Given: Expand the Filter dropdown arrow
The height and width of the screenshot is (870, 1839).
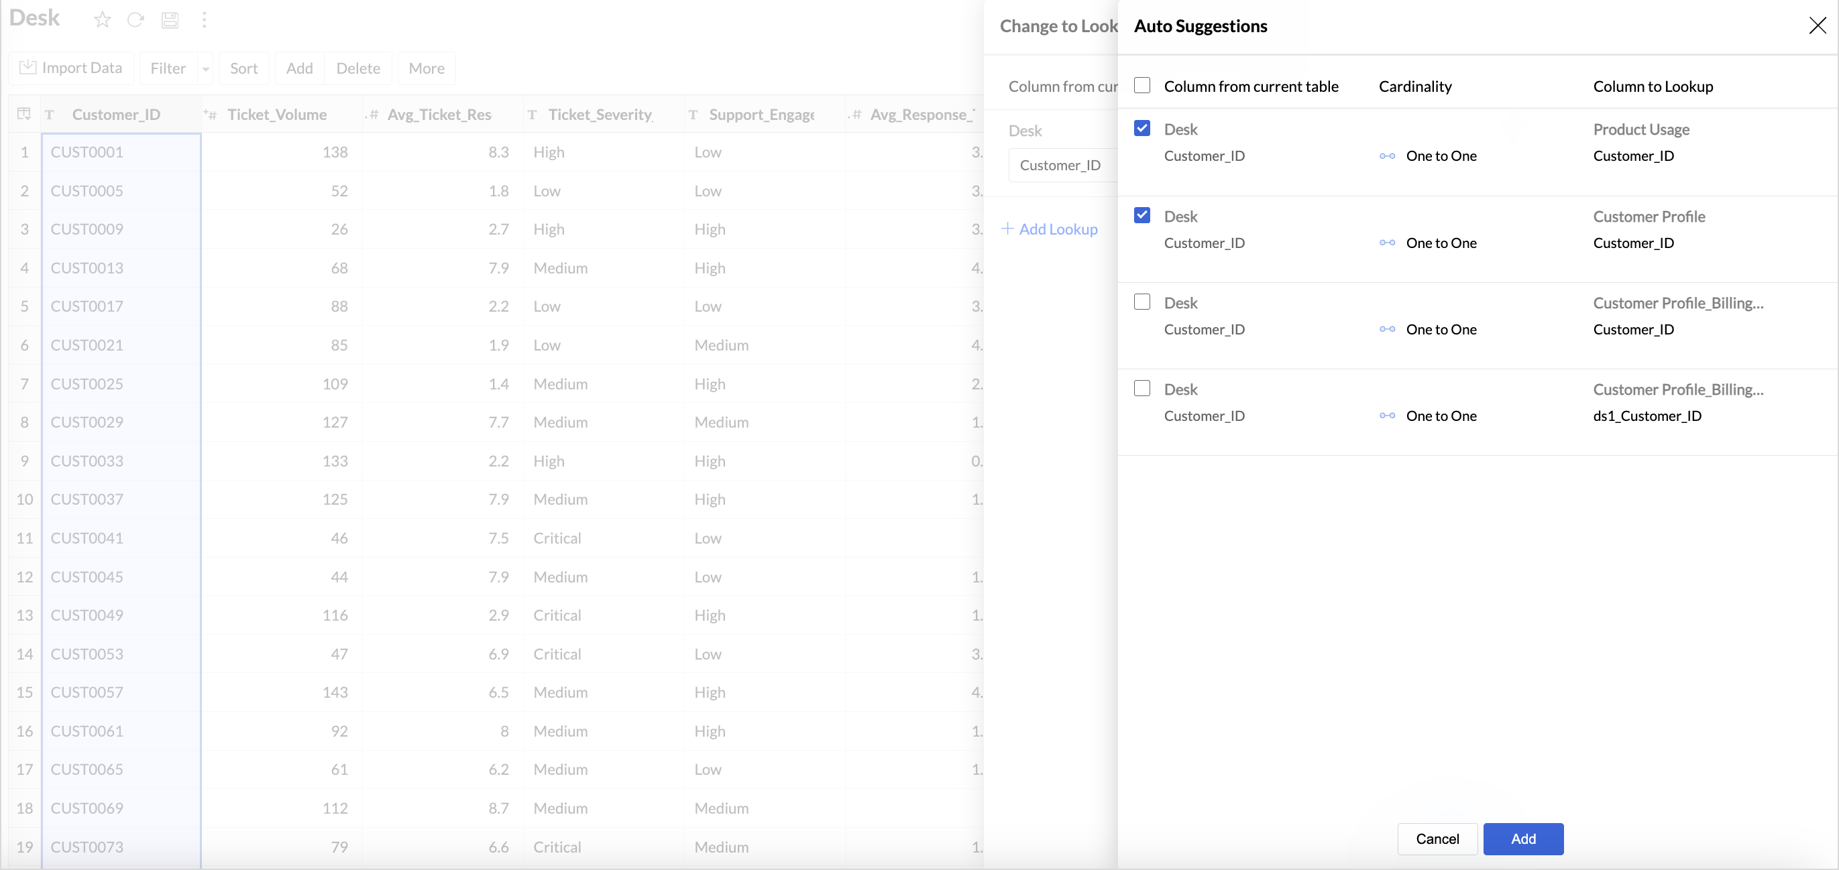Looking at the screenshot, I should click(206, 69).
